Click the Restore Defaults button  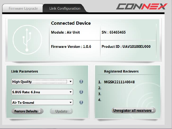27,111
